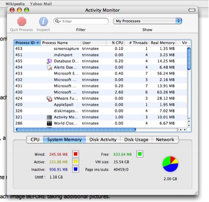
Task: Click the vertical scrollbar thumb in process list
Action: [x=189, y=59]
